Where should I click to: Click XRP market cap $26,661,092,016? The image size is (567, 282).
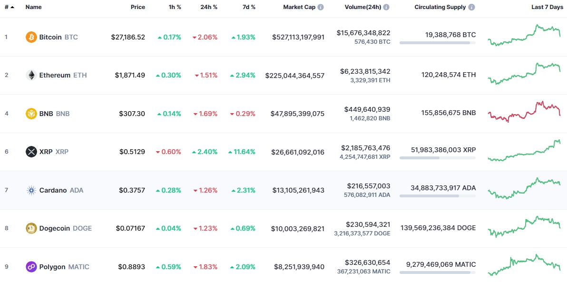pyautogui.click(x=298, y=152)
